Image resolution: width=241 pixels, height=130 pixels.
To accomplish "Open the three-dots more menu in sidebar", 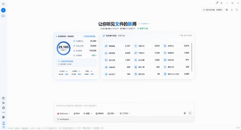I will 4,112.
